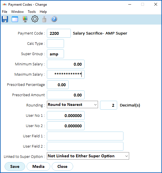The height and width of the screenshot is (173, 162).
Task: Click the blank window toolbar icon
Action: 15,19
